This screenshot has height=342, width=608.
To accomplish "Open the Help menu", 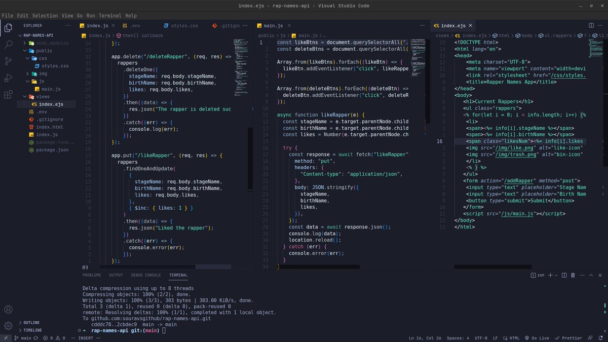I will 131,16.
